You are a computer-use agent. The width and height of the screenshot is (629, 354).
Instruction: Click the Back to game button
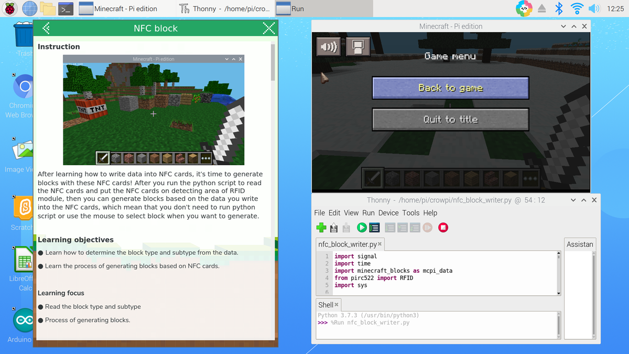450,88
